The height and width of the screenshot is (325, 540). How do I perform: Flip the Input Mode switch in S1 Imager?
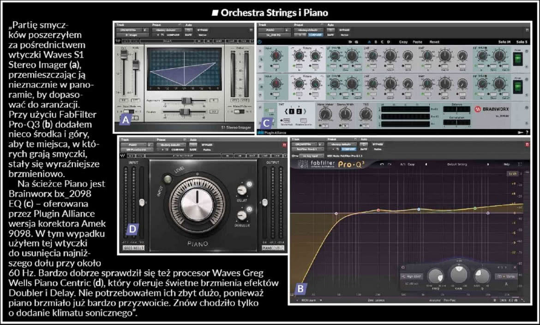tap(129, 112)
